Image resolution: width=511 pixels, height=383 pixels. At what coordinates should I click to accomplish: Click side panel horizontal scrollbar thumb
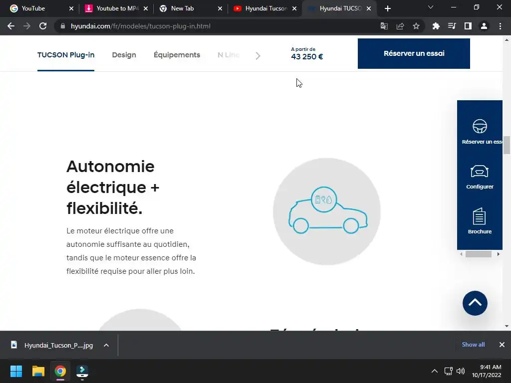tap(479, 254)
